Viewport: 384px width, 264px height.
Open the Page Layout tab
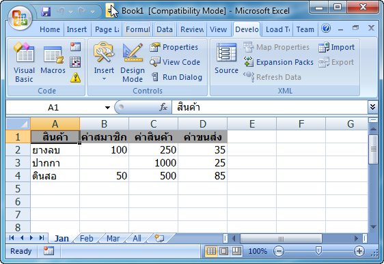(x=107, y=29)
